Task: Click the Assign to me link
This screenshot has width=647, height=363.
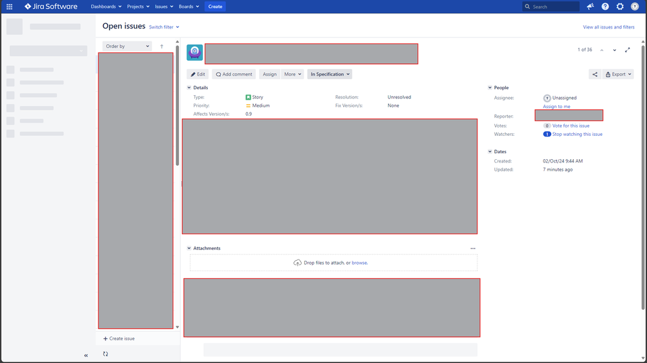Action: click(556, 107)
